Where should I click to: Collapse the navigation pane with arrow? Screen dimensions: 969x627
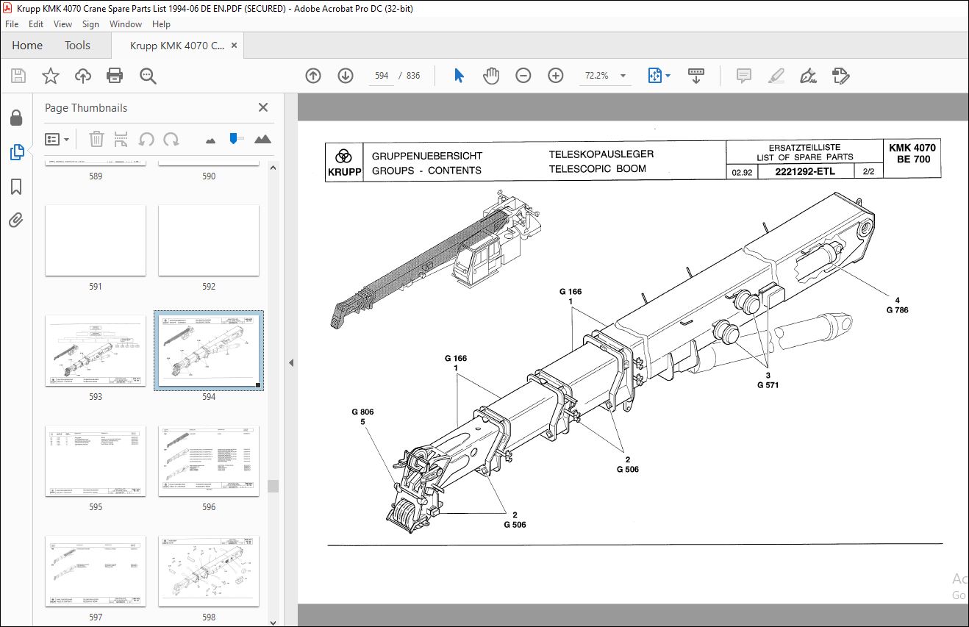tap(290, 362)
